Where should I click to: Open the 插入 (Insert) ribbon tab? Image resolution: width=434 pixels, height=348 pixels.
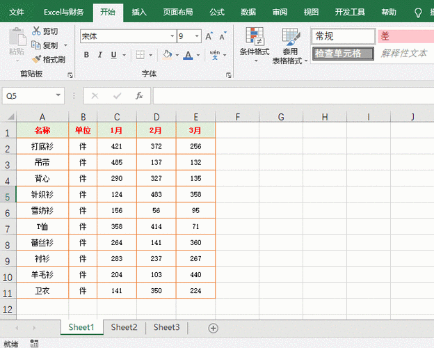coord(139,13)
